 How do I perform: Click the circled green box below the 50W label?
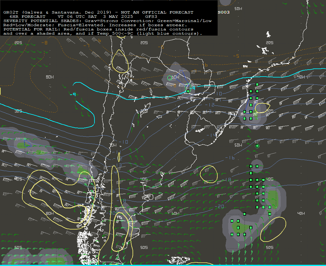[257, 146]
